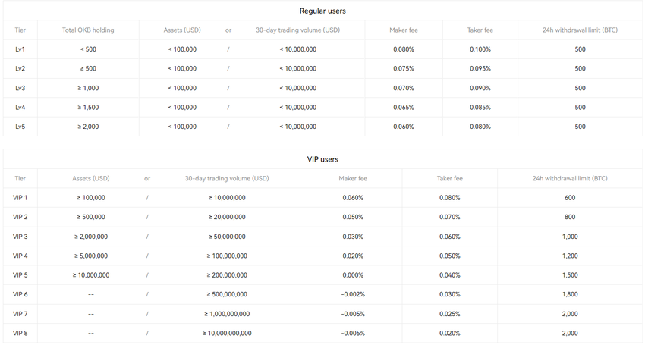Select the VIP 8 tier label
The image size is (645, 345).
pyautogui.click(x=20, y=333)
